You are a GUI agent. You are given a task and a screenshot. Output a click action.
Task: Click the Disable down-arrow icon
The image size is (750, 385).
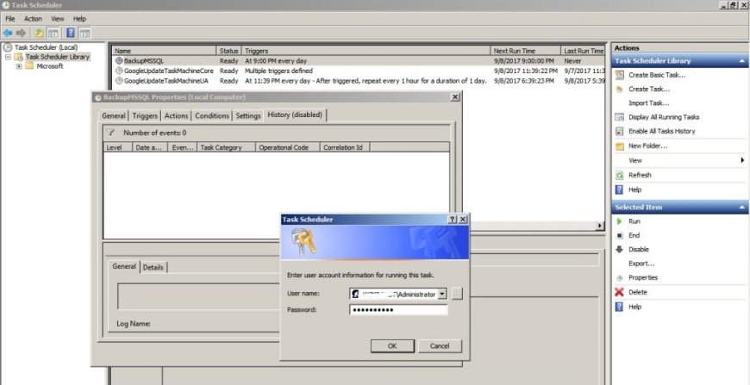point(620,249)
